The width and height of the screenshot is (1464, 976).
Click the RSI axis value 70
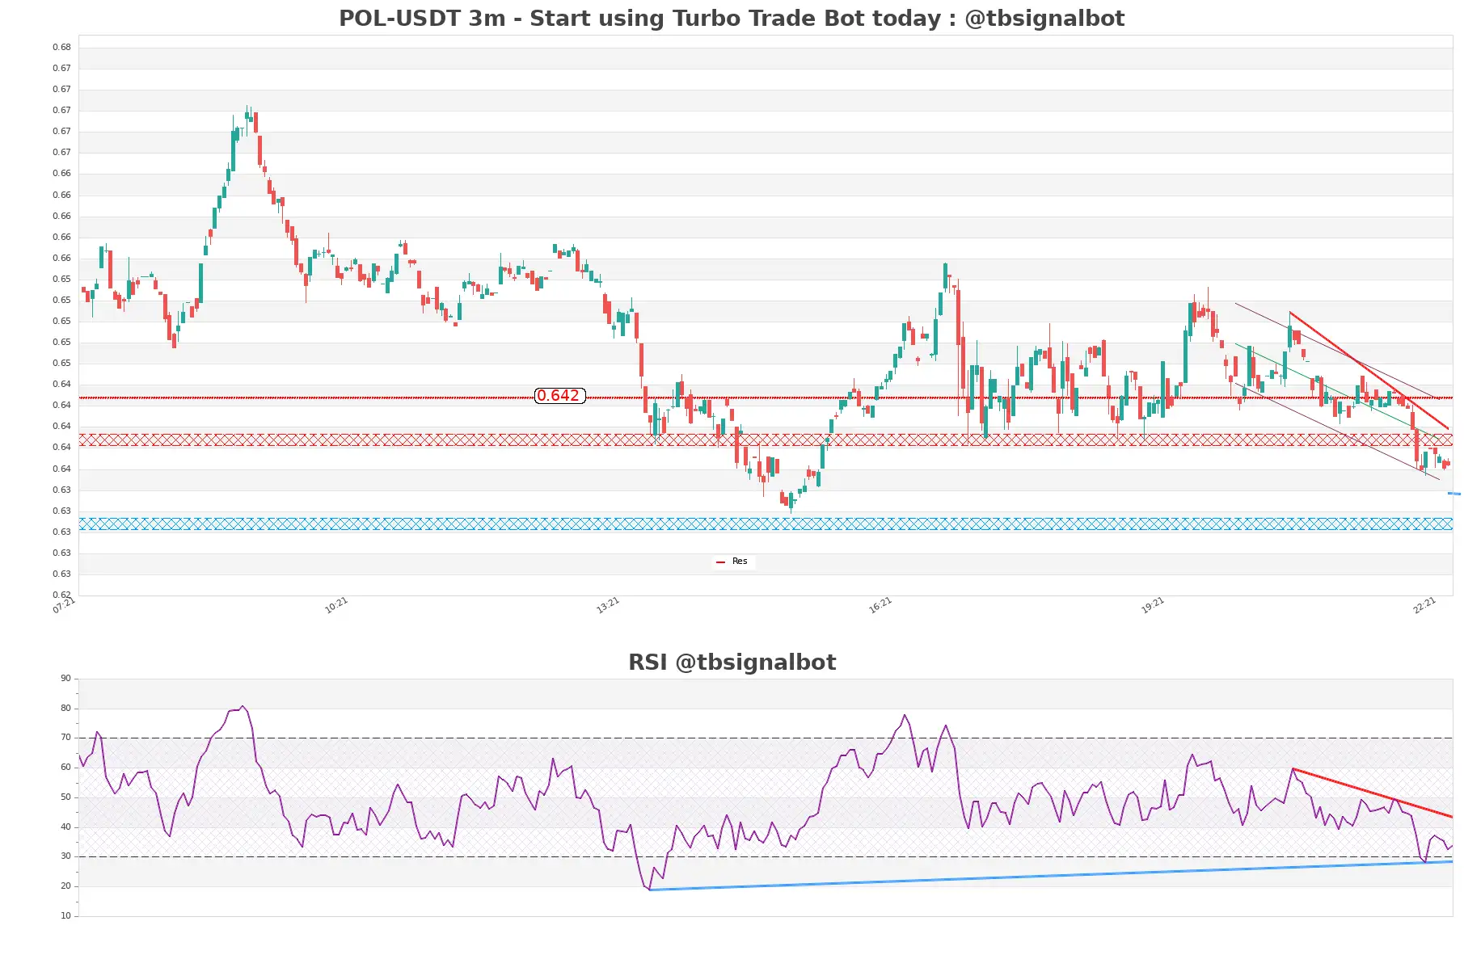coord(65,738)
